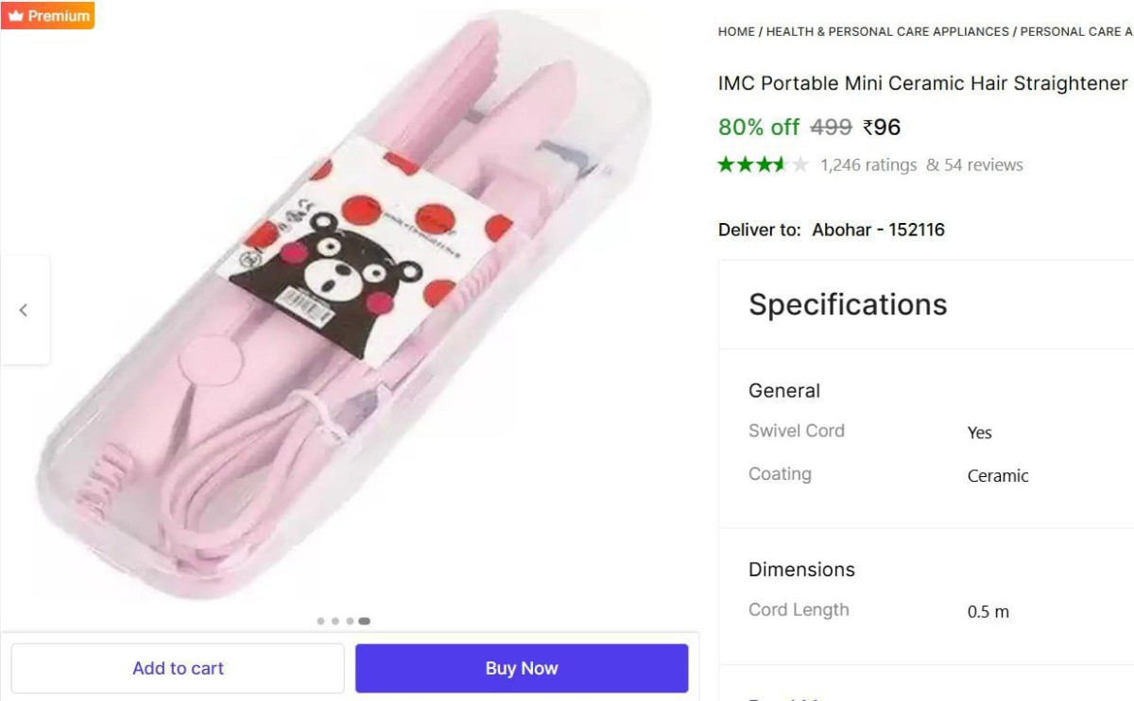
Task: Click the IMC Portable Mini Ceramic title
Action: [923, 83]
